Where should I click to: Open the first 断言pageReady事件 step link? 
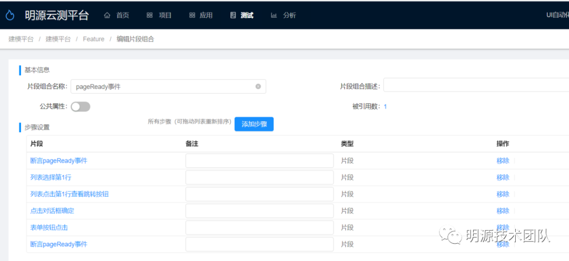(59, 161)
